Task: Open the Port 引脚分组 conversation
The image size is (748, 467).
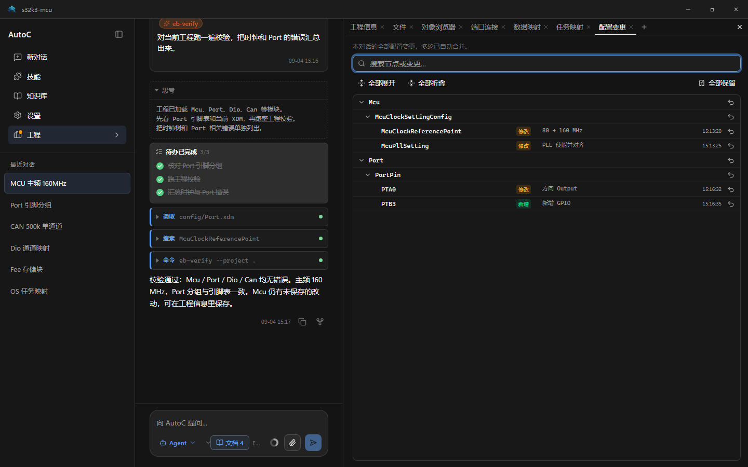Action: coord(67,205)
